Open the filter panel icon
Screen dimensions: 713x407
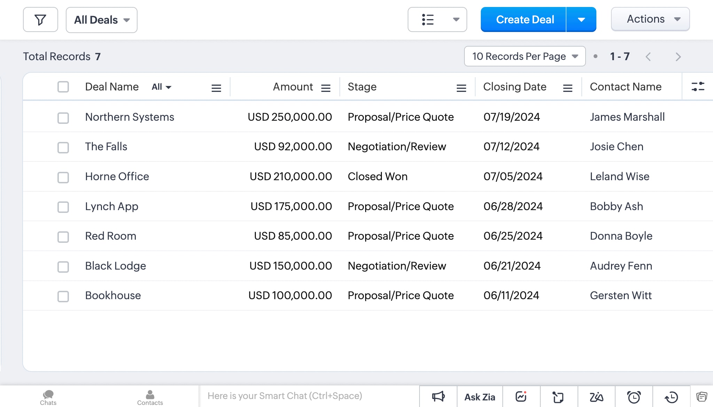40,19
